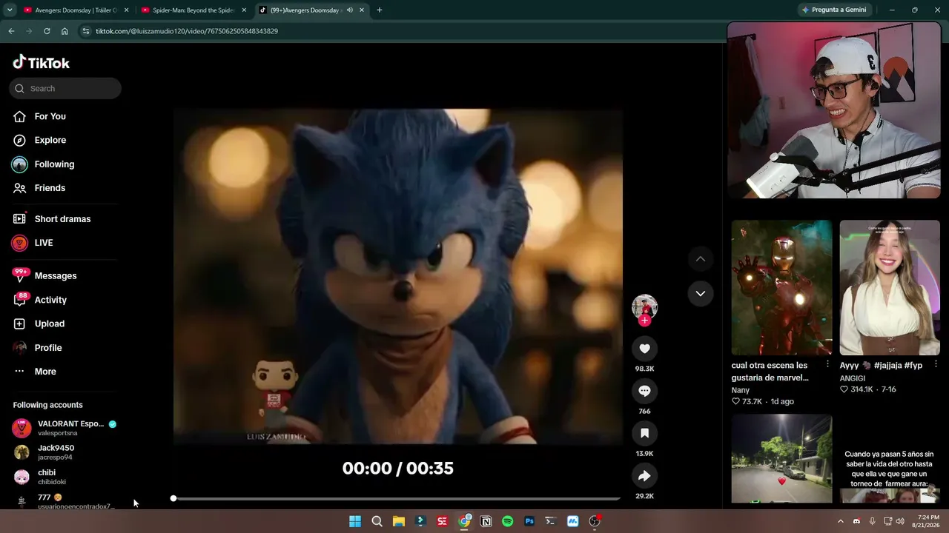Follow the creator via the red plus badge

(x=645, y=321)
